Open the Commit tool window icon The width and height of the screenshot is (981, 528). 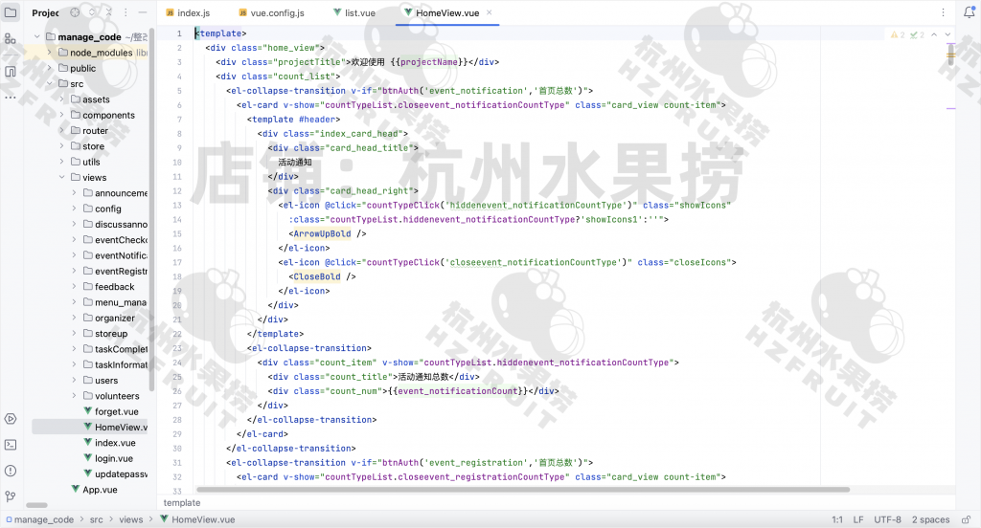(11, 39)
